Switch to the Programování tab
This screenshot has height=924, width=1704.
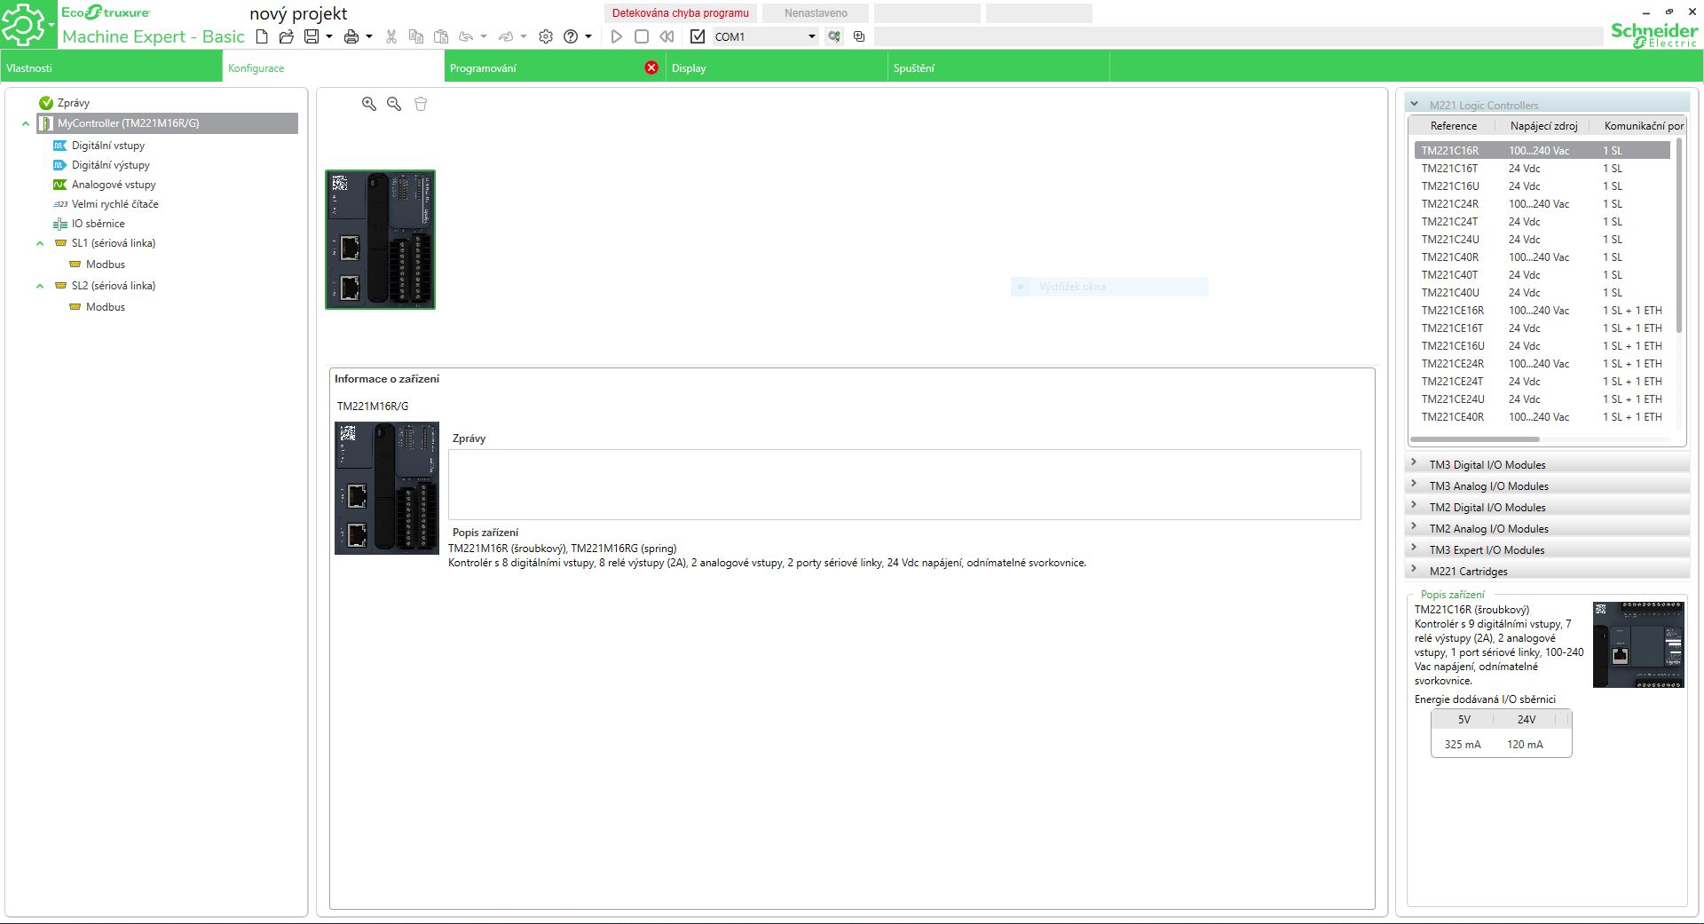click(555, 67)
